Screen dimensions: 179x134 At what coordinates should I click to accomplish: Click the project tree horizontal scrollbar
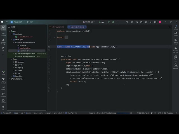pos(27,110)
